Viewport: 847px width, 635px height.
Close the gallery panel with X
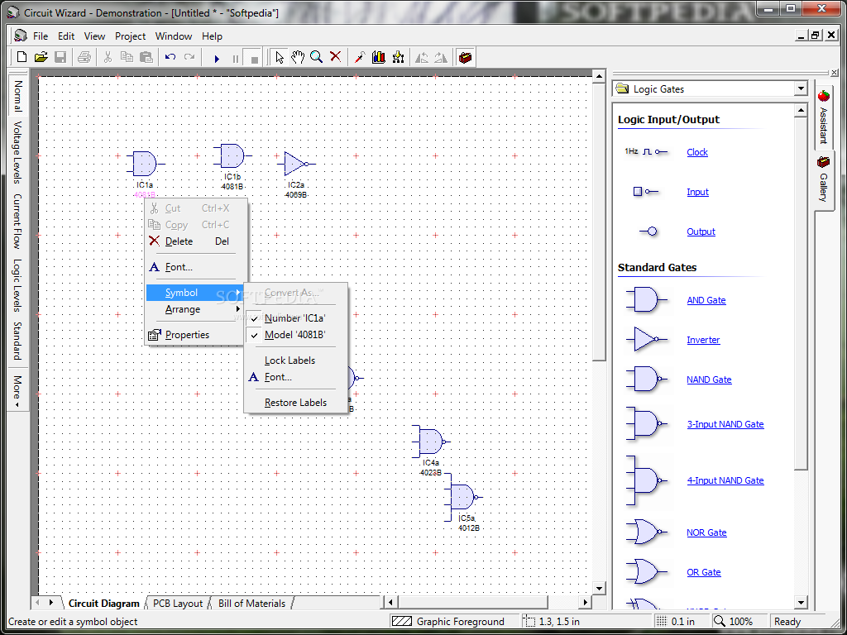[x=835, y=73]
